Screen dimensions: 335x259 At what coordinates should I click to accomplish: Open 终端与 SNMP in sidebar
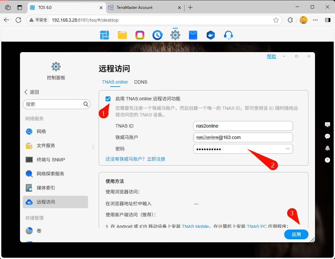(55, 160)
